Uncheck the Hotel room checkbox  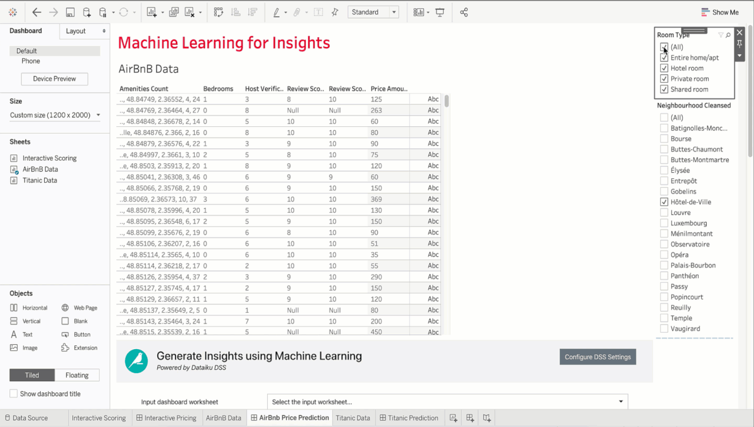pyautogui.click(x=664, y=68)
